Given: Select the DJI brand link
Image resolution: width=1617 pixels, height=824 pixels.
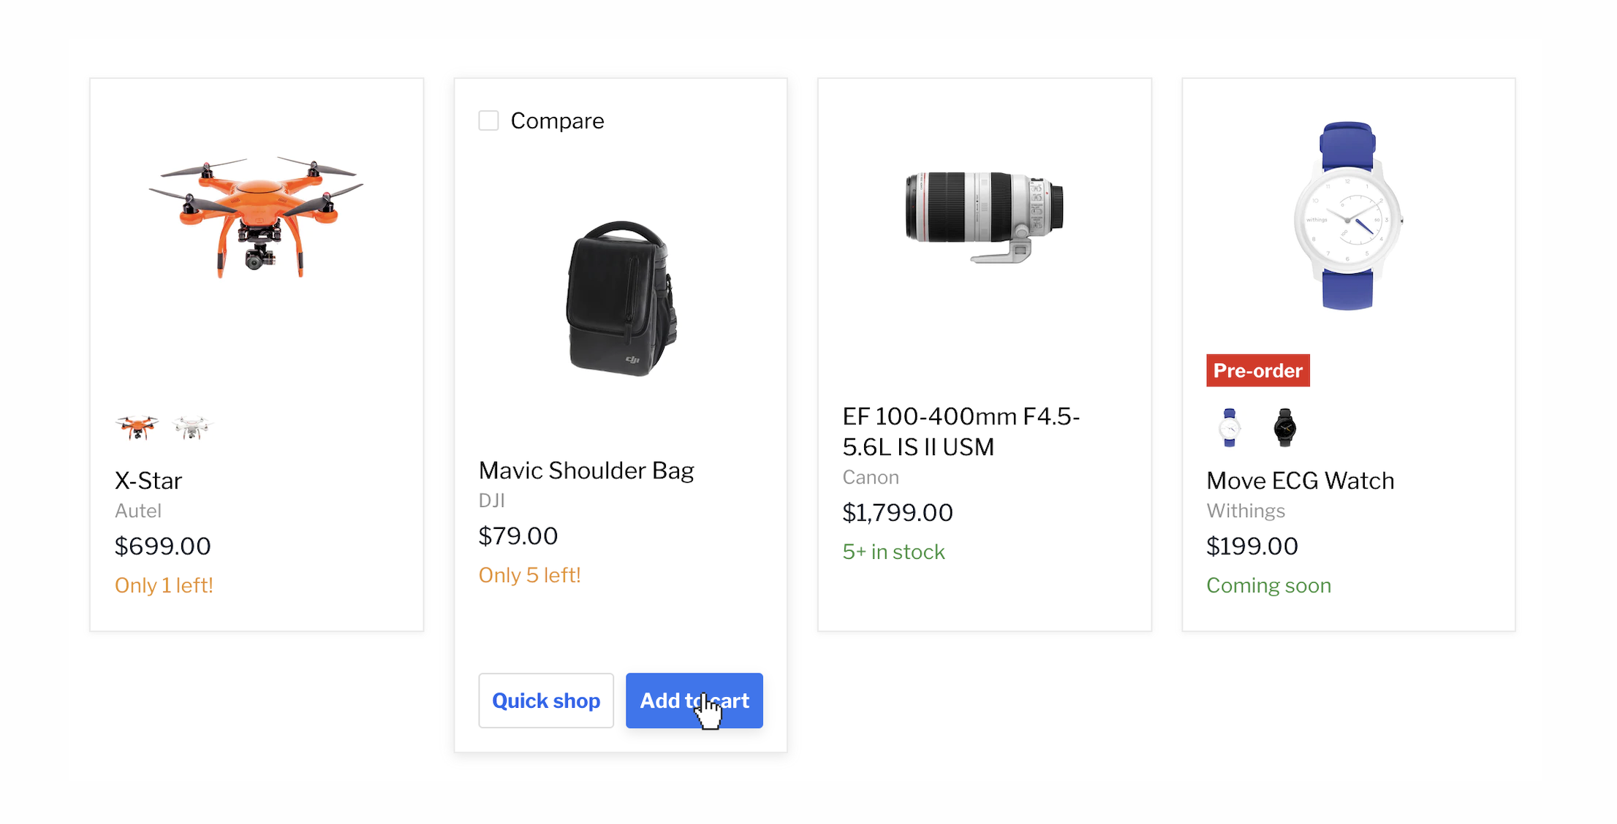Looking at the screenshot, I should [x=491, y=500].
